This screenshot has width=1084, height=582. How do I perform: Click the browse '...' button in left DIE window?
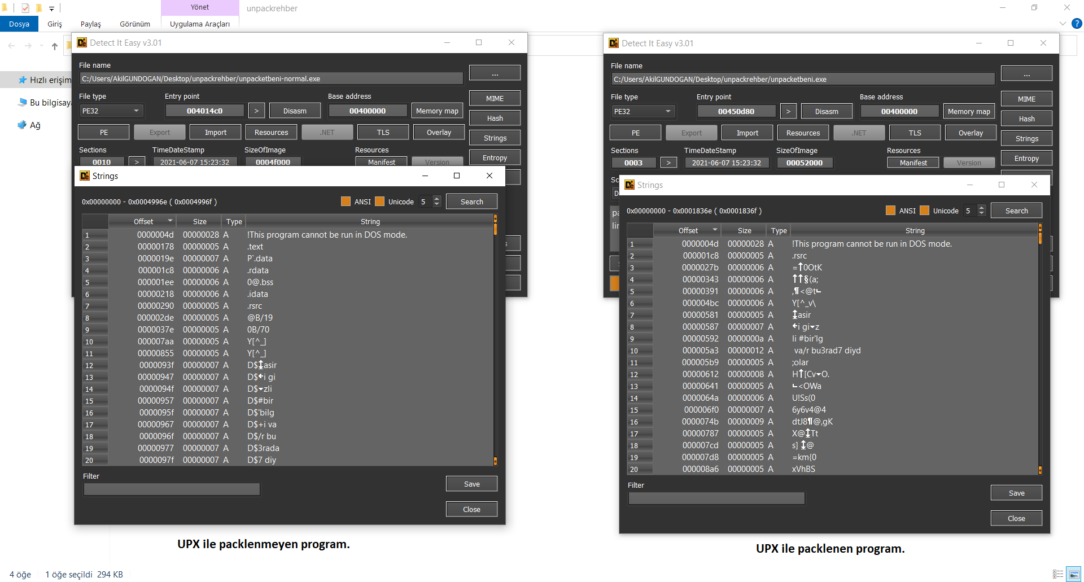point(495,73)
